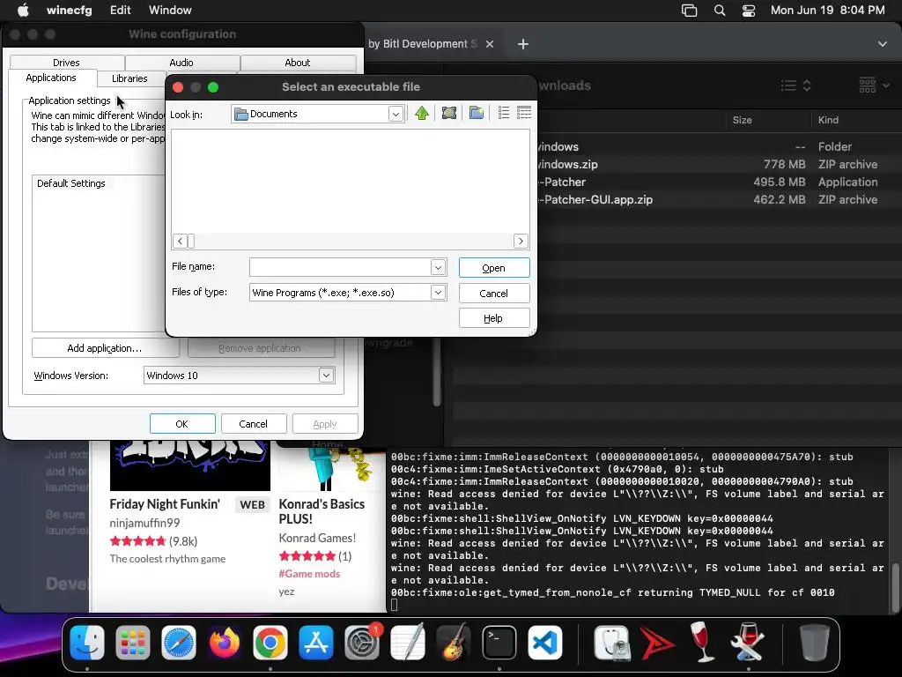
Task: Open Terminal from the dock
Action: coord(499,643)
